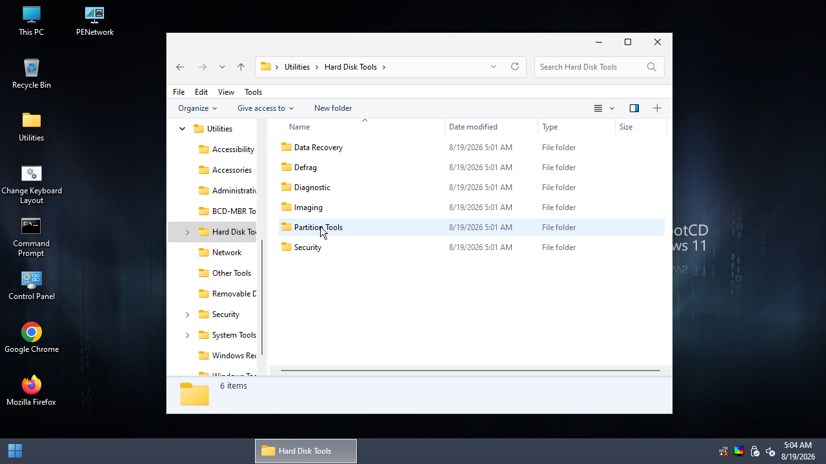
Task: Toggle the preview pane button
Action: [x=634, y=108]
